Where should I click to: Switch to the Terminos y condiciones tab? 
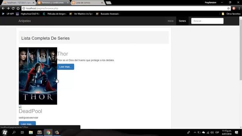pos(53,3)
